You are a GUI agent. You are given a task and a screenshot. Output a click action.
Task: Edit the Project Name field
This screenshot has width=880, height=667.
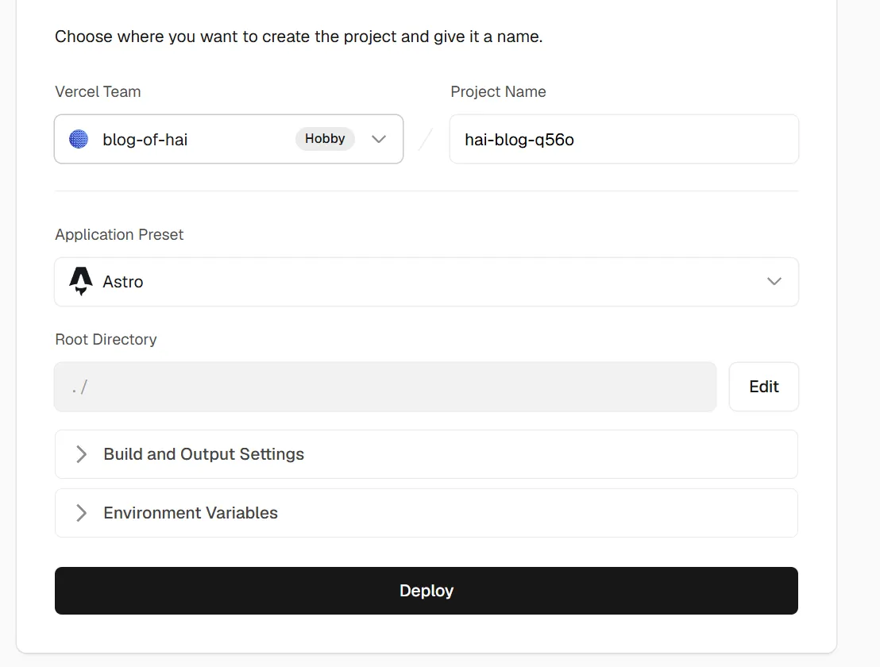tap(623, 139)
